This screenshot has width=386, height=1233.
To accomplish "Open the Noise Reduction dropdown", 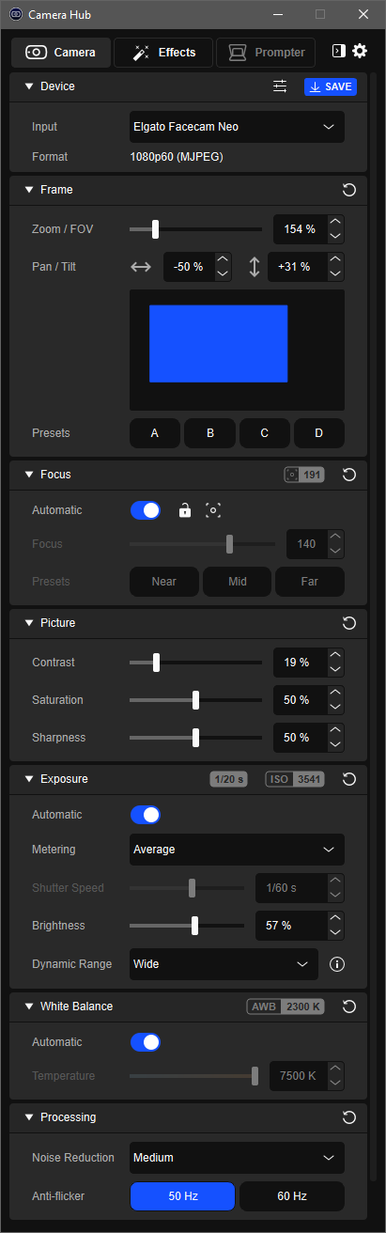I will tap(237, 1158).
